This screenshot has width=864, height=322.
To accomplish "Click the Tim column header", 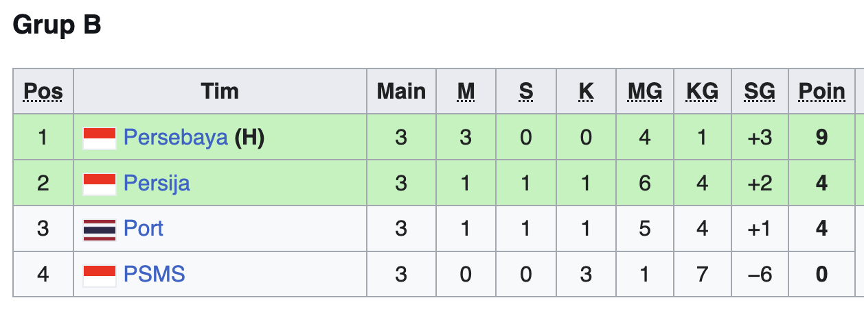I will 220,91.
